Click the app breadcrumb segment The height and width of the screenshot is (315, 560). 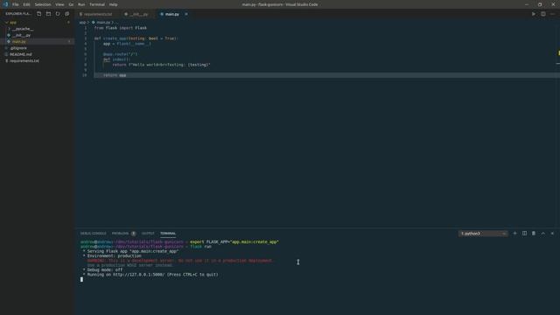(x=82, y=23)
